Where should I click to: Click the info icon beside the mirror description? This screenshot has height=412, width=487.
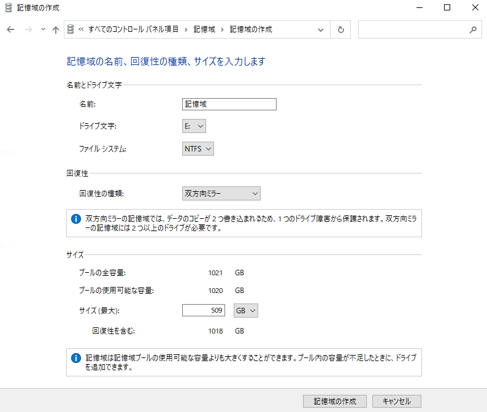(x=76, y=219)
